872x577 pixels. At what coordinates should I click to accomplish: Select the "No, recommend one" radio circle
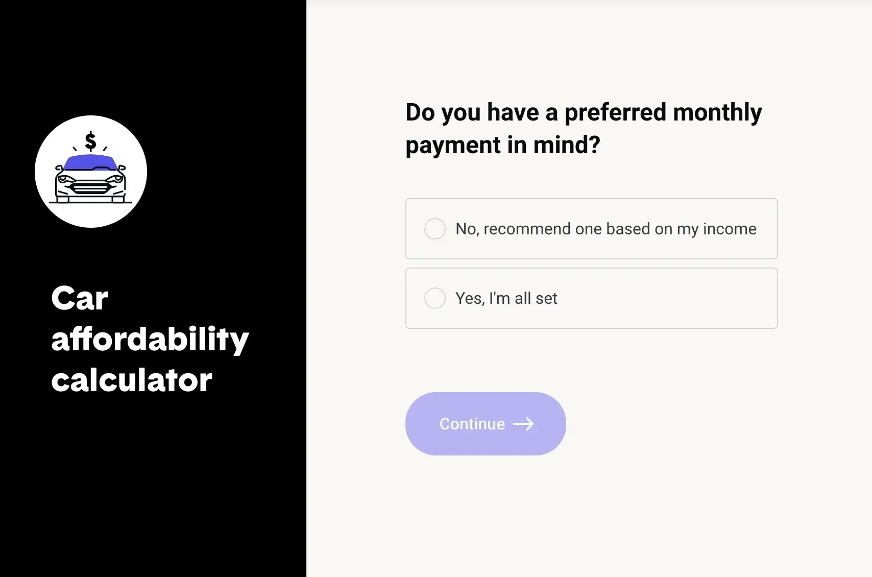point(435,229)
